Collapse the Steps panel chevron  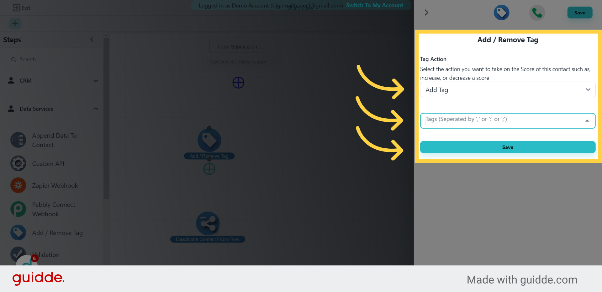tap(92, 39)
